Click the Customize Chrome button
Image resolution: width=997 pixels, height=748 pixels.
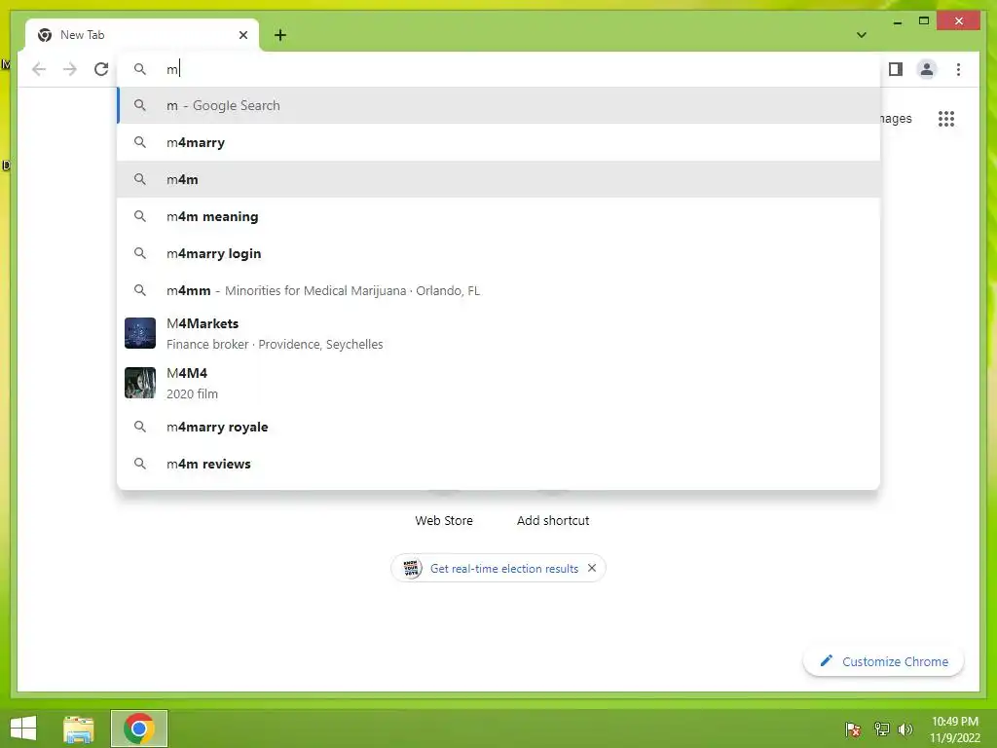point(884,661)
